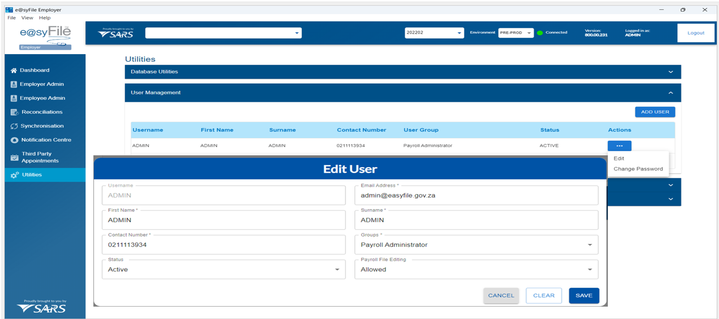Click the Email Address input field

[476, 196]
